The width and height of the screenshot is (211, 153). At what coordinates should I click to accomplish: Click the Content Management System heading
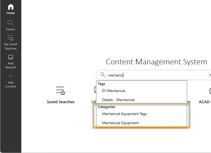pyautogui.click(x=156, y=62)
